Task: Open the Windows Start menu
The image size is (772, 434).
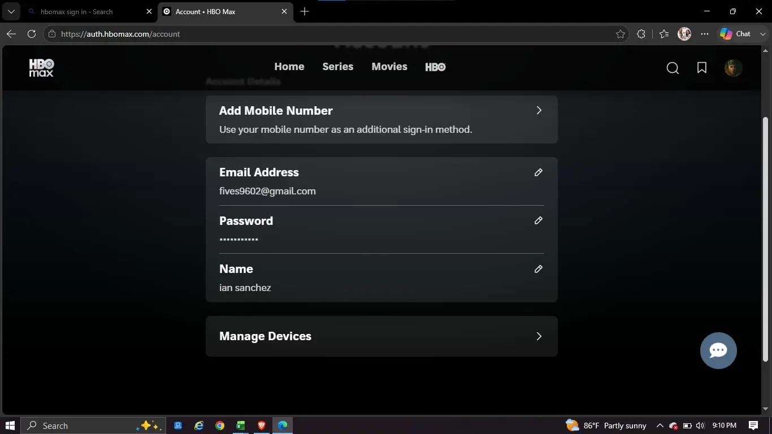Action: click(x=10, y=426)
